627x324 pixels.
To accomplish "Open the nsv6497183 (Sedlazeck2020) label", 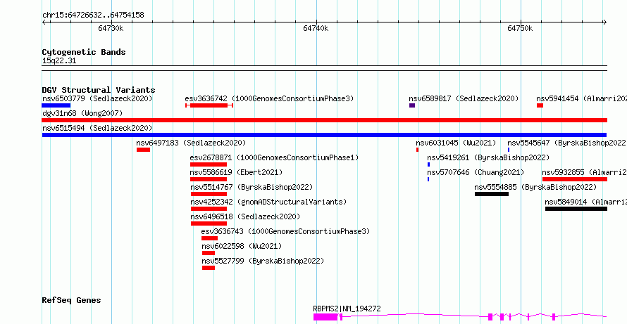I will [x=191, y=143].
